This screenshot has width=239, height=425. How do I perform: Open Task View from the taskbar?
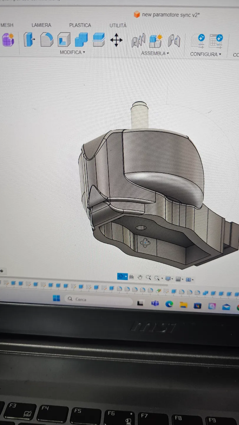[x=141, y=303]
